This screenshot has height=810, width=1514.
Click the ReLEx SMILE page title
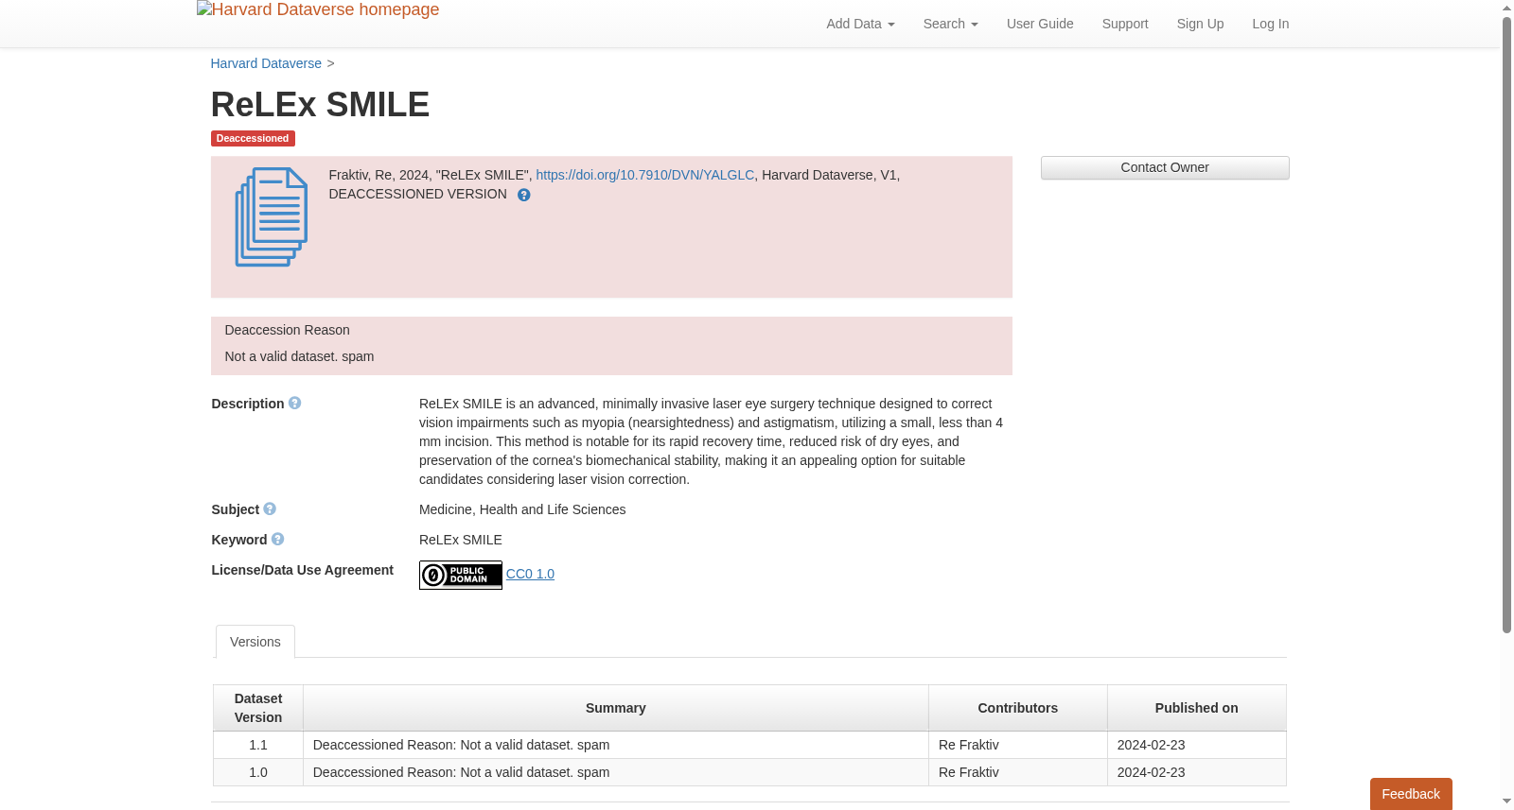320,105
